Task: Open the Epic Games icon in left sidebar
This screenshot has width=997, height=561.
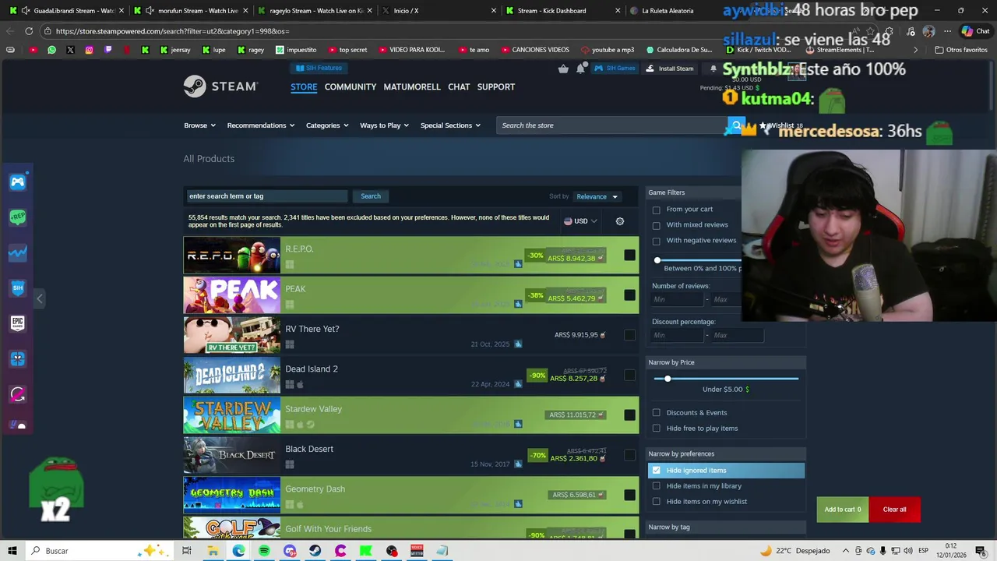Action: pos(18,323)
